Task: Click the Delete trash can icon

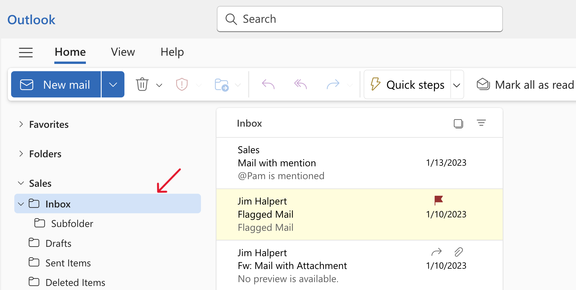Action: (142, 85)
